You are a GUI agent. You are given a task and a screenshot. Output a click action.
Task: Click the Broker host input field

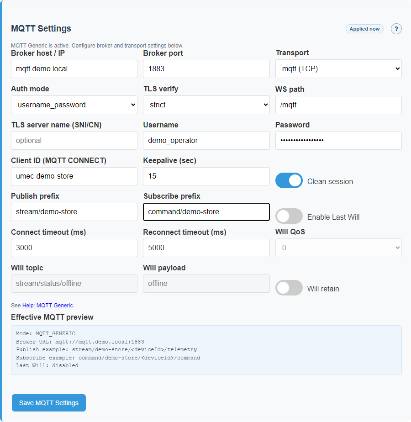(74, 69)
